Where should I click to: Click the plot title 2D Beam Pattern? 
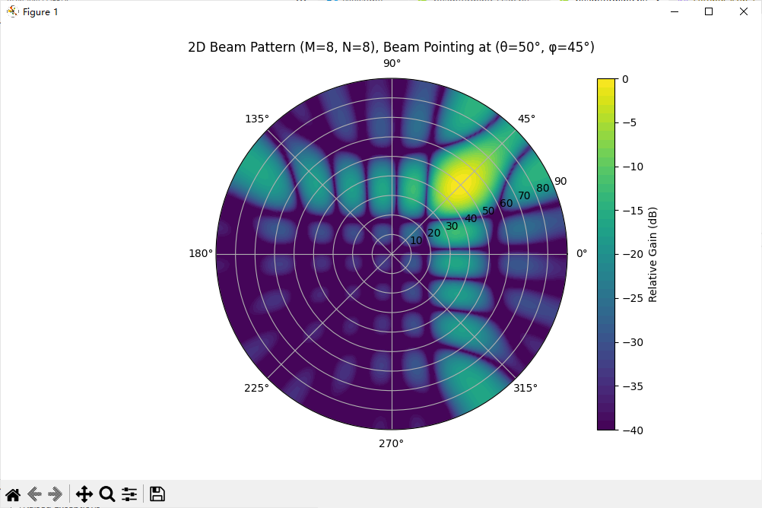(x=391, y=47)
